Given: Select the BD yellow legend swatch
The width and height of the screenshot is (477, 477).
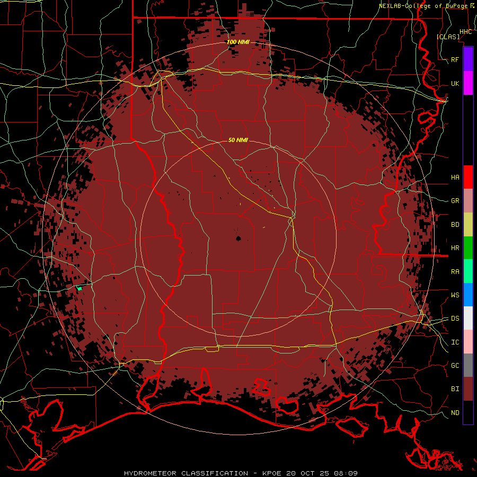Looking at the screenshot, I should 468,225.
